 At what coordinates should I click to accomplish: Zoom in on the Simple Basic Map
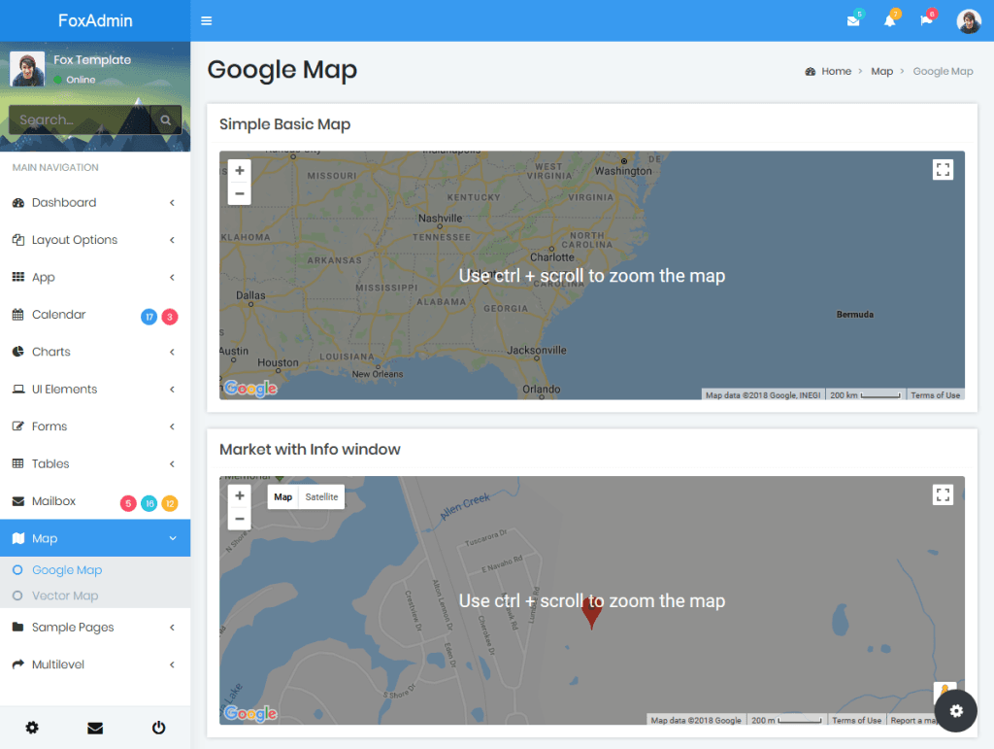tap(240, 171)
